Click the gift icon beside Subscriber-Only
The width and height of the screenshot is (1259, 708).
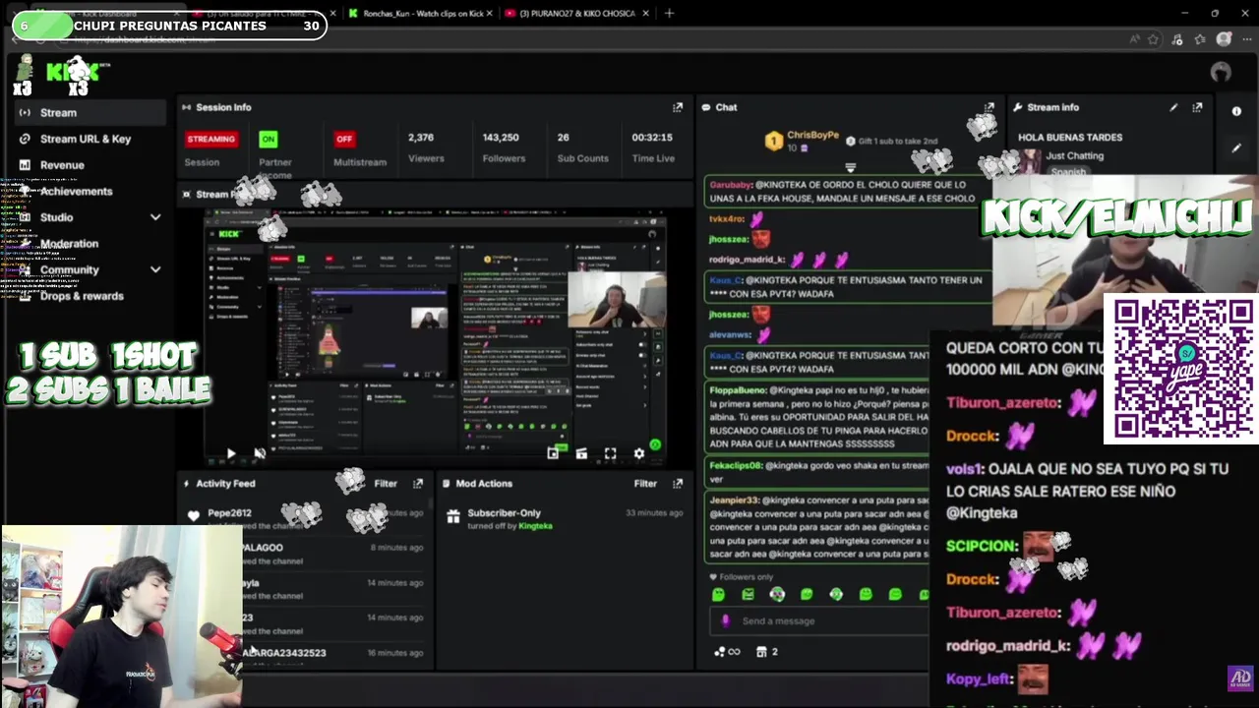coord(452,516)
